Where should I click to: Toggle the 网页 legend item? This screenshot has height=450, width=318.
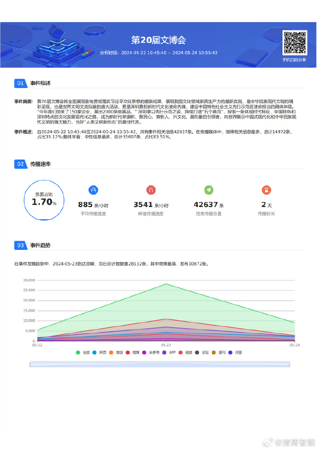[x=99, y=352]
